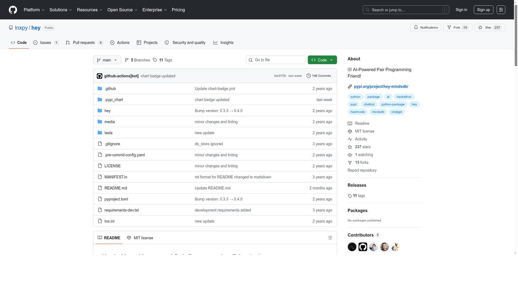Open the 5 Branches link
The width and height of the screenshot is (518, 291).
coord(137,60)
